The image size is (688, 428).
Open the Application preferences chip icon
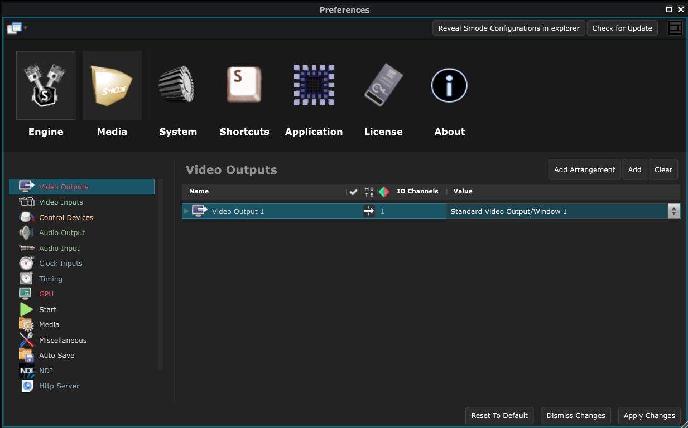(314, 85)
